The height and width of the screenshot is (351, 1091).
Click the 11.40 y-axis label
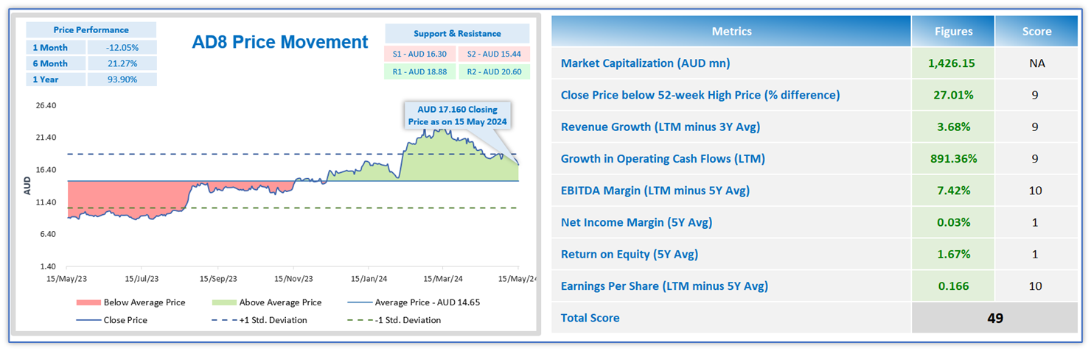(46, 202)
